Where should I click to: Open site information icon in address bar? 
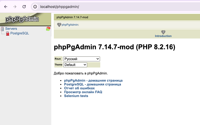pyautogui.click(x=35, y=7)
